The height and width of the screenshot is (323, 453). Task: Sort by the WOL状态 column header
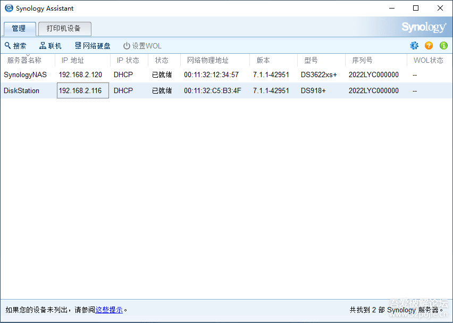430,61
